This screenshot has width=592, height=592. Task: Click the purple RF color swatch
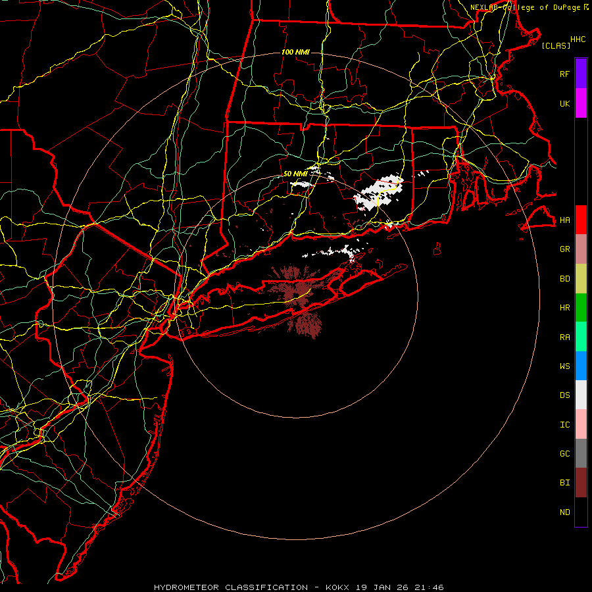tap(581, 74)
